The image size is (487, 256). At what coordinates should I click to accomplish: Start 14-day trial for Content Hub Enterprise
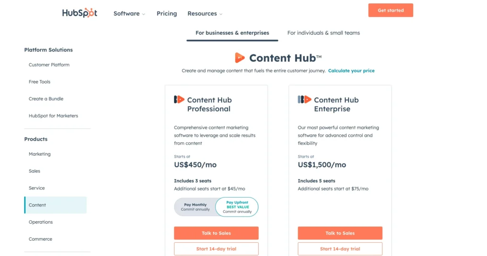(x=340, y=249)
